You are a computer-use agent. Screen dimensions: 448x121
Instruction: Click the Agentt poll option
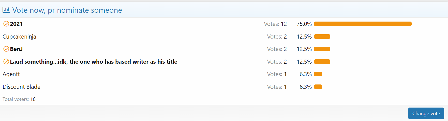tap(11, 74)
